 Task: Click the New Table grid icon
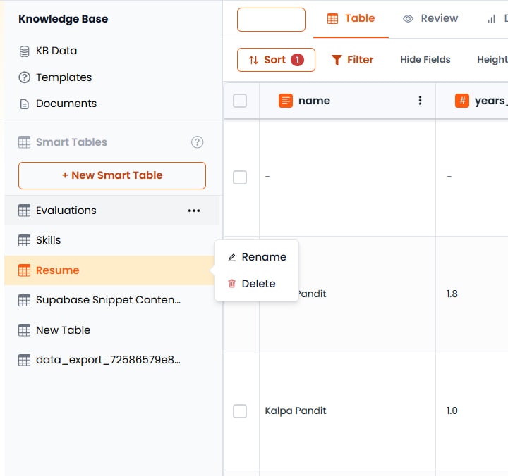pyautogui.click(x=24, y=330)
